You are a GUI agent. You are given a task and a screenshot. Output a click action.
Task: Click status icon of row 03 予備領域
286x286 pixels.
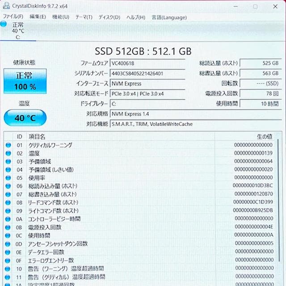8,162
